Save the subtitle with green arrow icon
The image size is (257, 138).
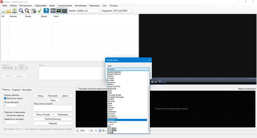click(14, 11)
